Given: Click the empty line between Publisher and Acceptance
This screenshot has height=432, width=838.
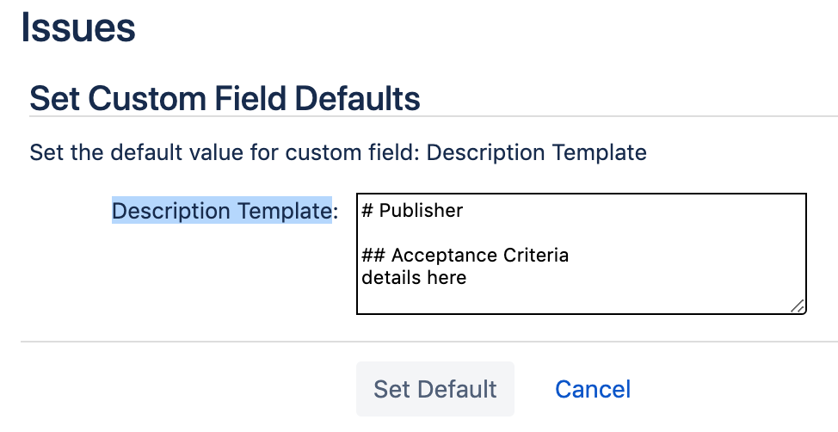Looking at the screenshot, I should (x=582, y=232).
